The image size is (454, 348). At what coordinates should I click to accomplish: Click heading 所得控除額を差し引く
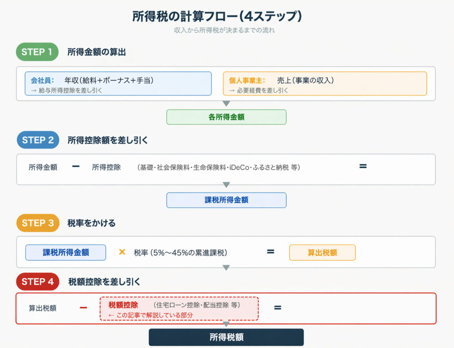(x=108, y=140)
